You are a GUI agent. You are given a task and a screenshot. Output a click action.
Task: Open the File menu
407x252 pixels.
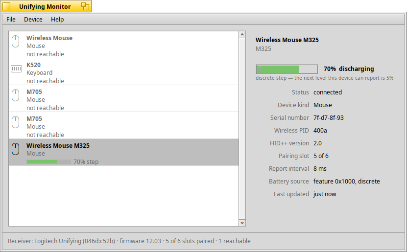[11, 20]
